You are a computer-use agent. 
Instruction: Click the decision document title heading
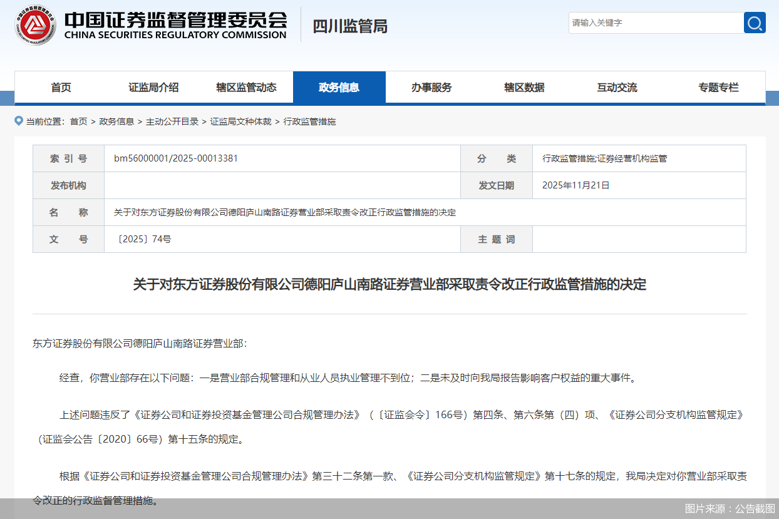389,284
